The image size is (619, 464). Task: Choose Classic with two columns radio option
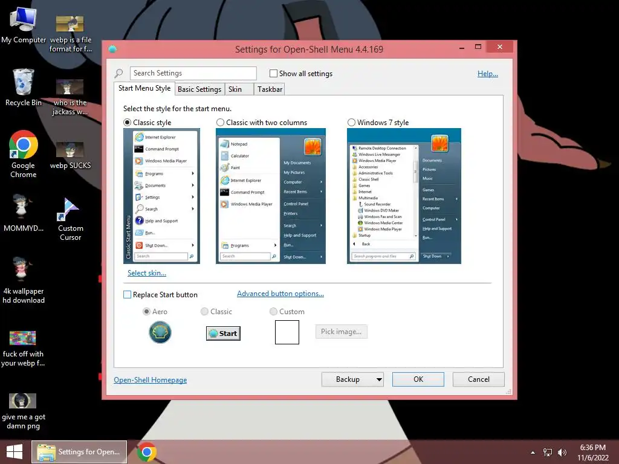tap(220, 123)
